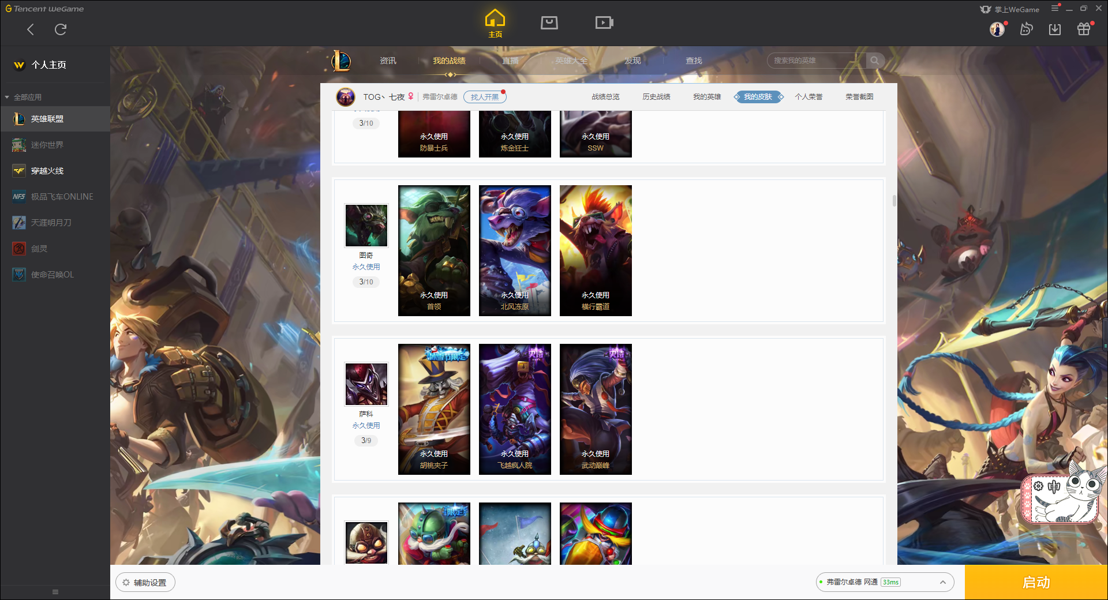Click the 3/10 skin count under 图奇
Screen dimensions: 1108x600
pos(366,282)
